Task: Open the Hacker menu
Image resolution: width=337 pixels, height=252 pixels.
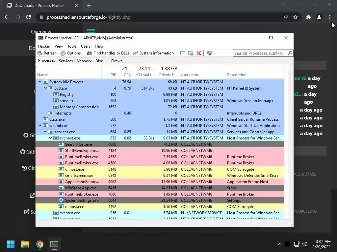Action: tap(44, 46)
